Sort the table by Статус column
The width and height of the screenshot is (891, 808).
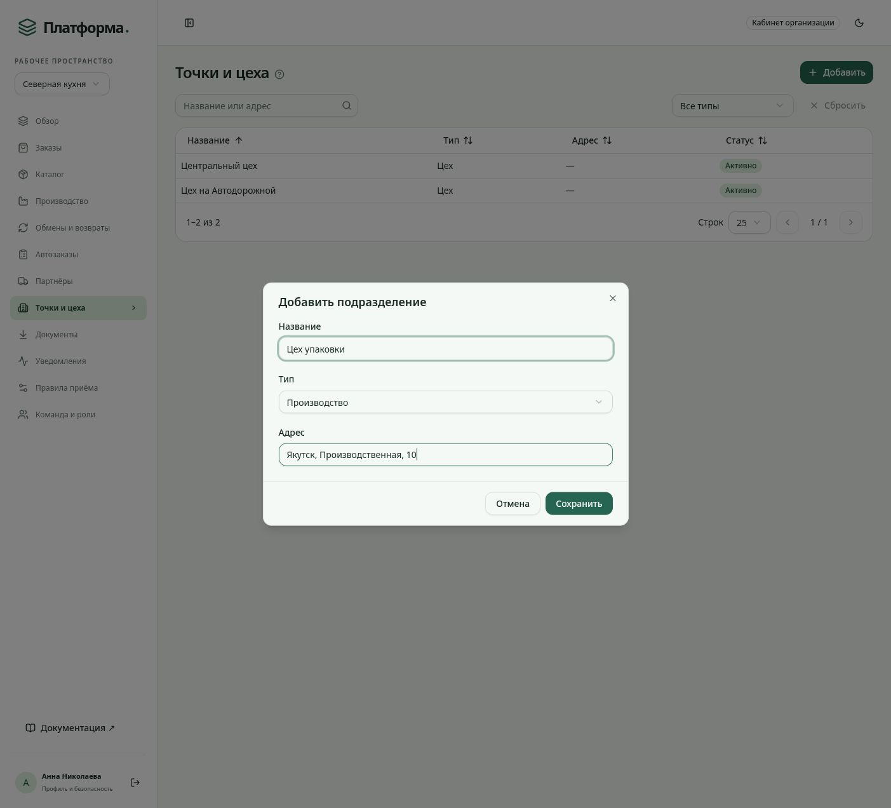point(747,140)
